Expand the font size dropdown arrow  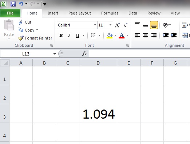point(110,25)
